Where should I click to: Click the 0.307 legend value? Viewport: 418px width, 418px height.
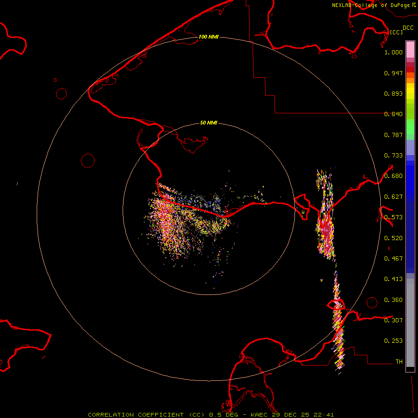pyautogui.click(x=393, y=320)
